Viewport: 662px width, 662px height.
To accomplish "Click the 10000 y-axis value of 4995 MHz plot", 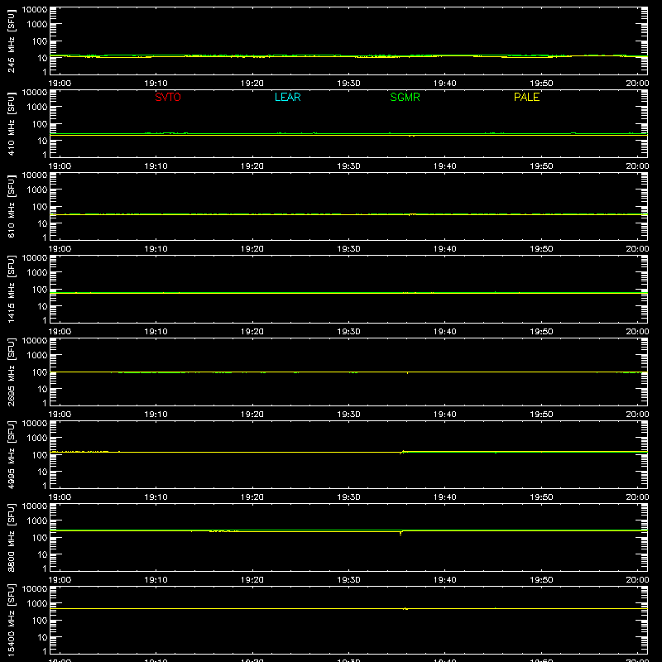I will pos(35,424).
